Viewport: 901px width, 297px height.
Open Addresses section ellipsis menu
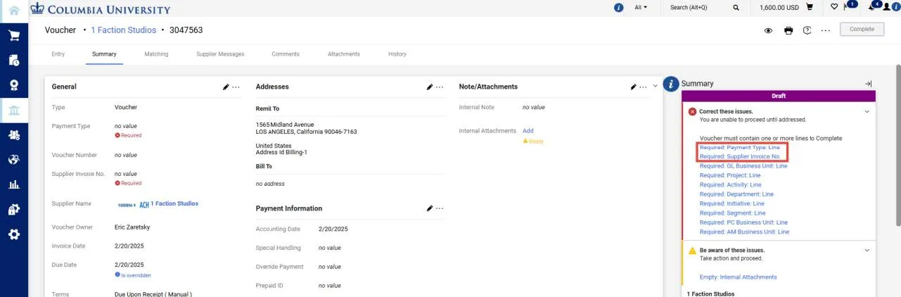tap(440, 87)
